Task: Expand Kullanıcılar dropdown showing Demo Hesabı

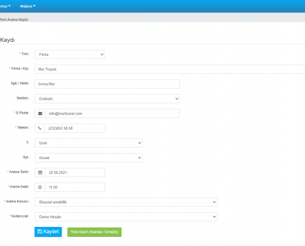Action: point(126,217)
